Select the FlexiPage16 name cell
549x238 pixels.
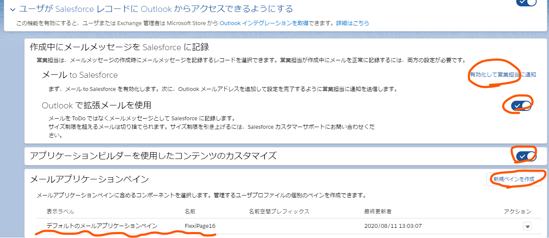click(200, 226)
